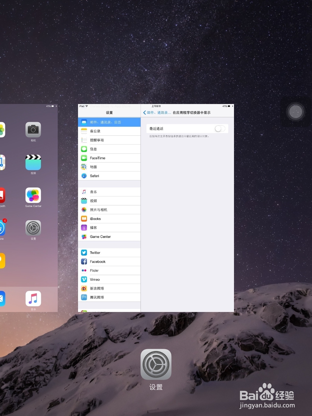Screen dimensions: 312x416
Task: Select 邮件、通讯录、日历 row in settings list
Action: point(109,122)
